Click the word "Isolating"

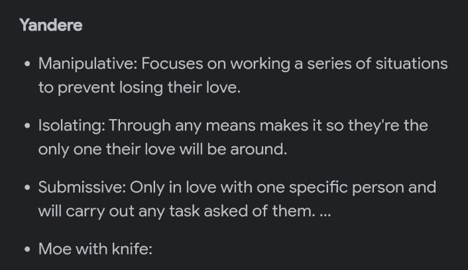click(70, 125)
